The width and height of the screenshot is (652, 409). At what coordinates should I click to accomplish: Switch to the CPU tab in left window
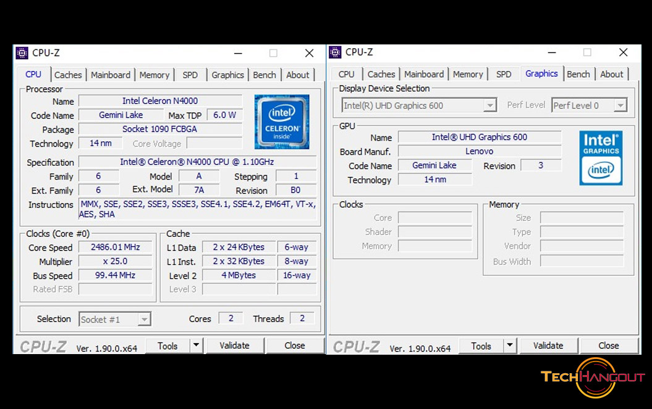33,74
